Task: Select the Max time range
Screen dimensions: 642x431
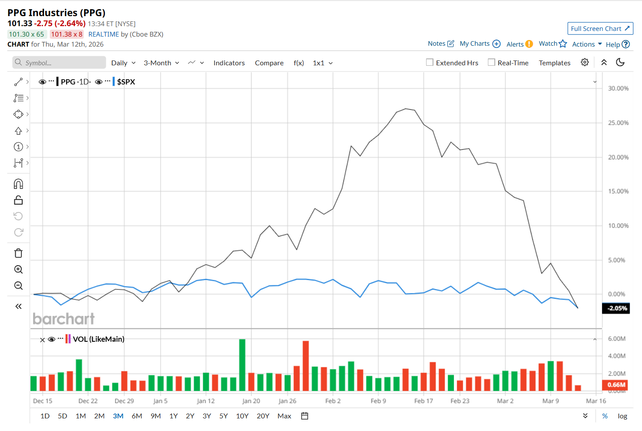Action: [284, 416]
